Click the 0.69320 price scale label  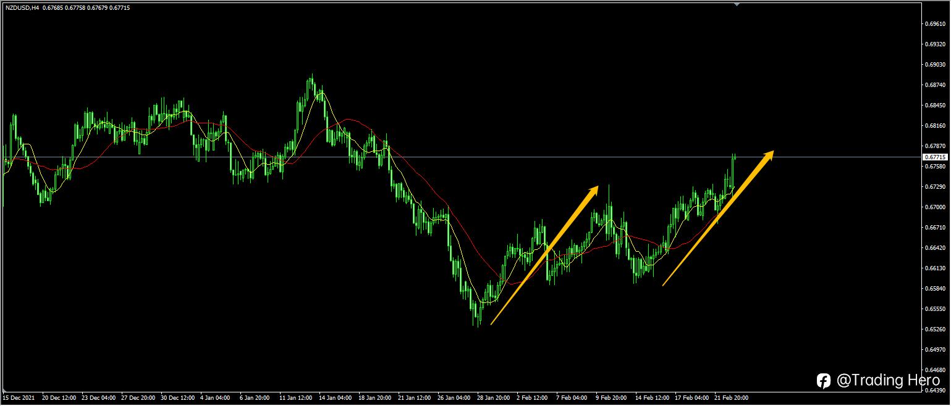[x=935, y=44]
